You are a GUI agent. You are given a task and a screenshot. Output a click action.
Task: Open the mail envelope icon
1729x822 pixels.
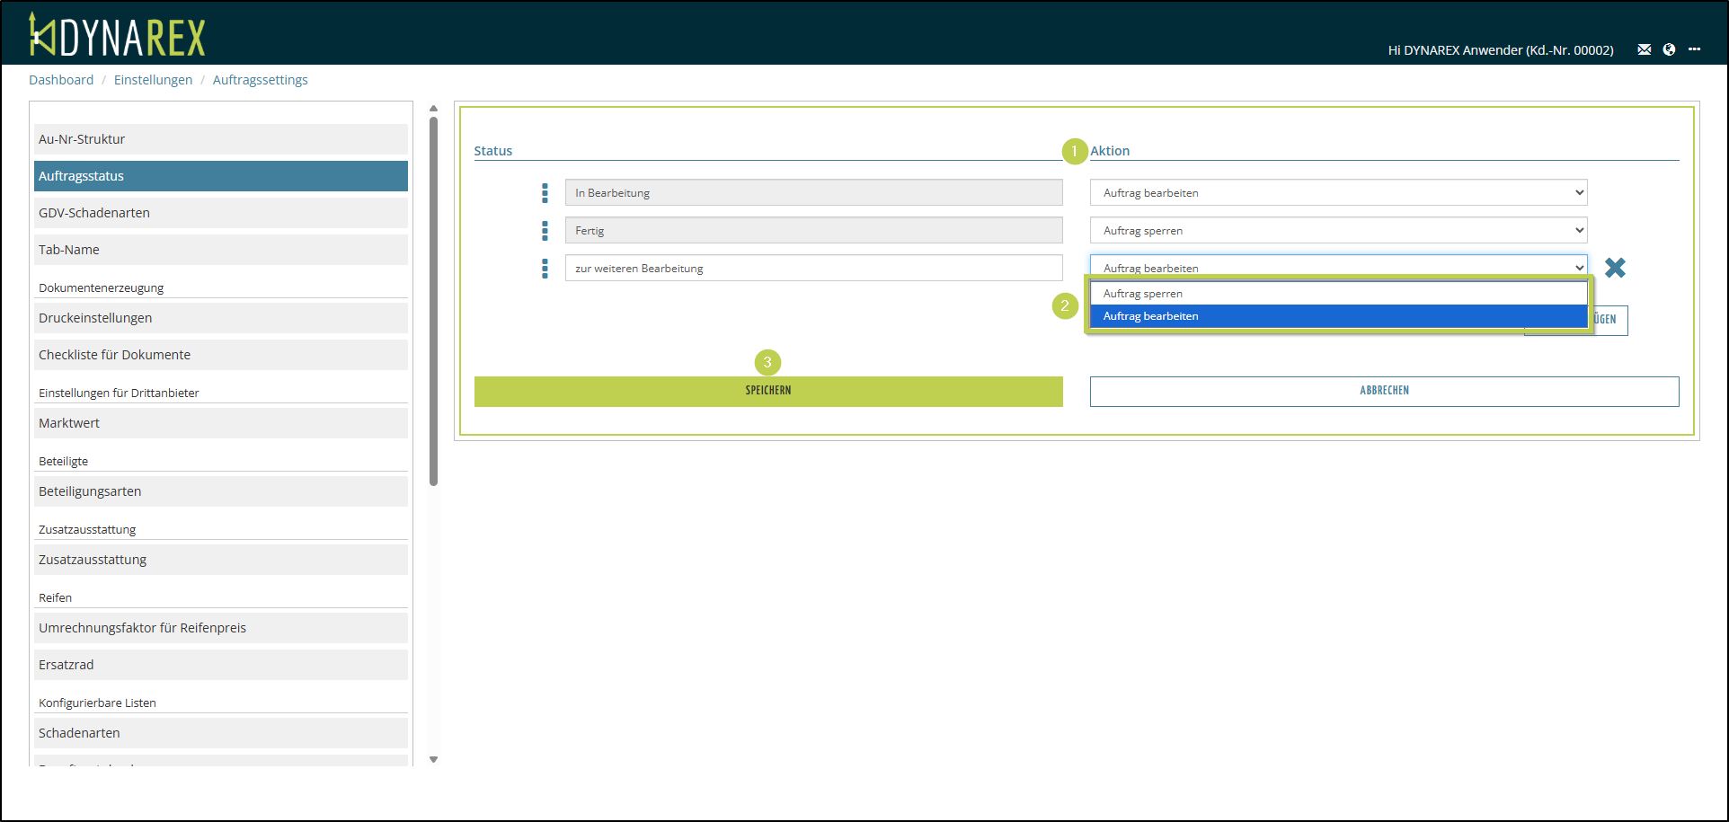[1644, 50]
